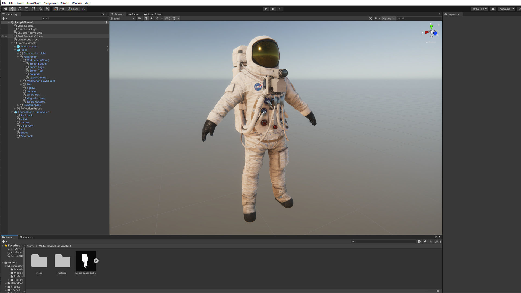Open Hierarchy create (+) dropdown
Image resolution: width=521 pixels, height=293 pixels.
pos(5,18)
